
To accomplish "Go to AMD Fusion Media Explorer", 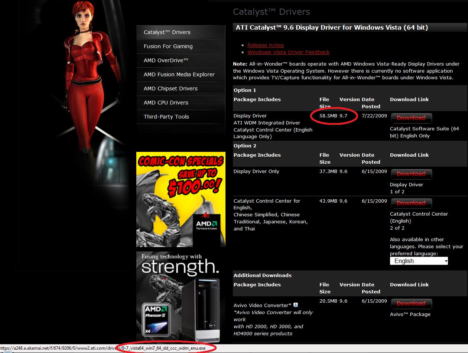I will 181,74.
